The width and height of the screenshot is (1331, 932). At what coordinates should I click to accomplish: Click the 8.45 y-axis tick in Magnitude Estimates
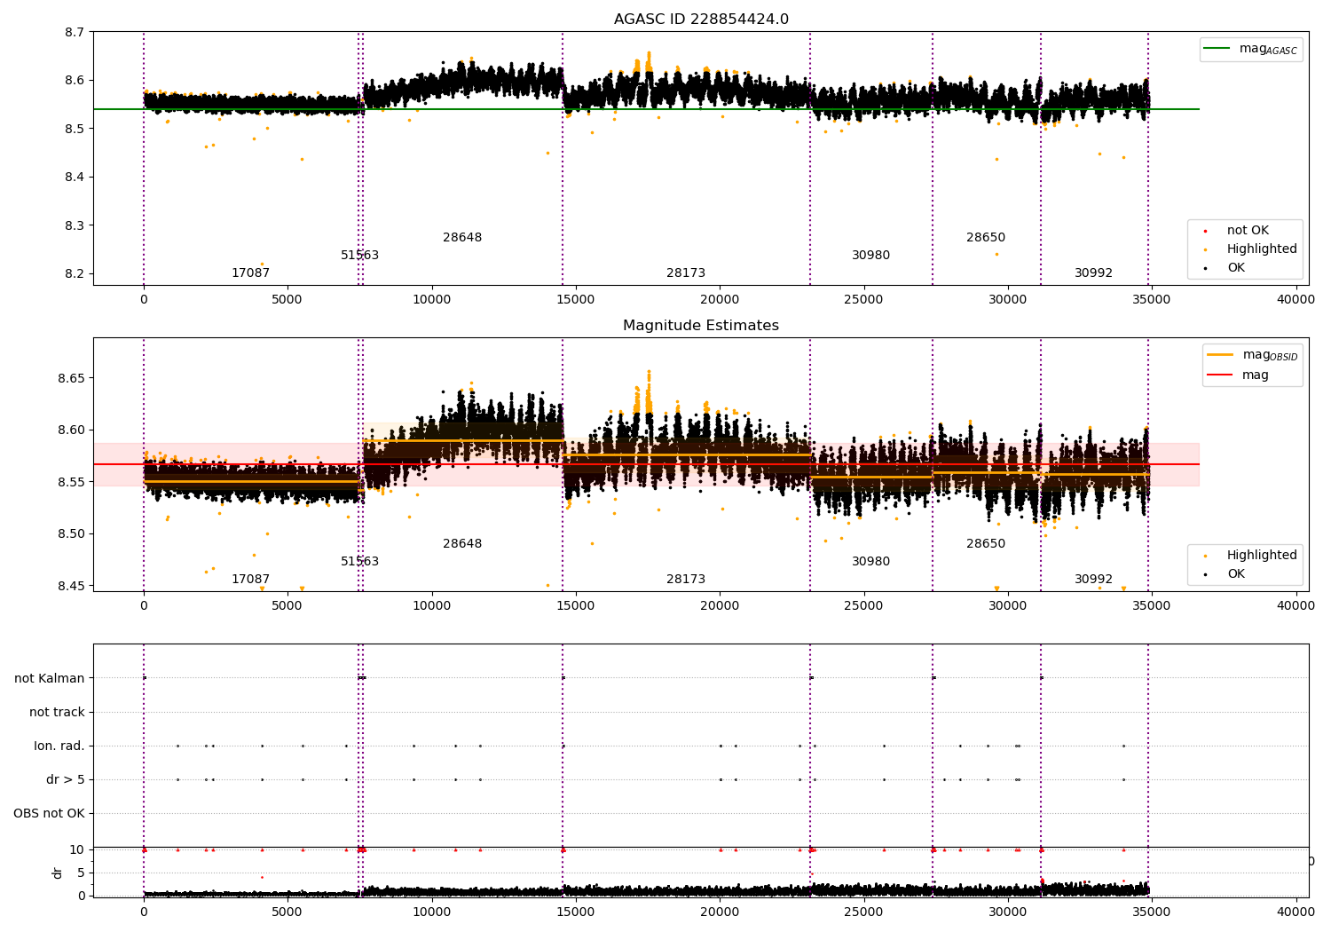[x=71, y=587]
